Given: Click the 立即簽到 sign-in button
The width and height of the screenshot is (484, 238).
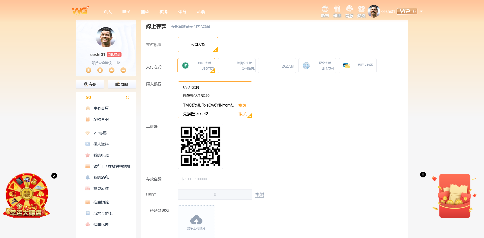Looking at the screenshot, I should click(114, 55).
